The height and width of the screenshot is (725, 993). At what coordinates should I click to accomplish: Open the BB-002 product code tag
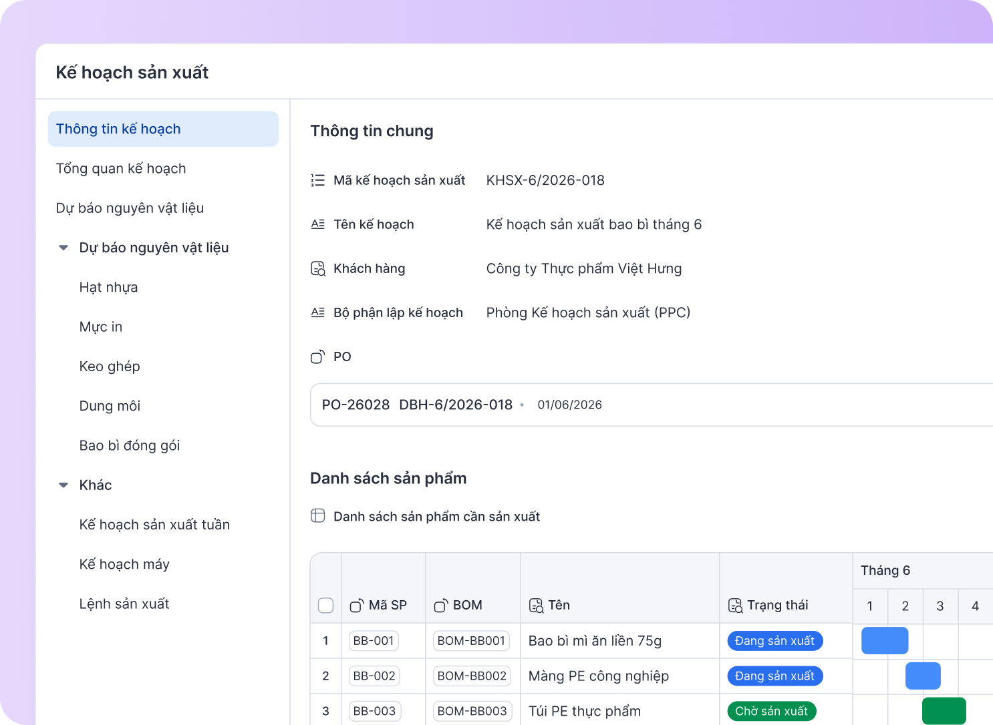374,676
